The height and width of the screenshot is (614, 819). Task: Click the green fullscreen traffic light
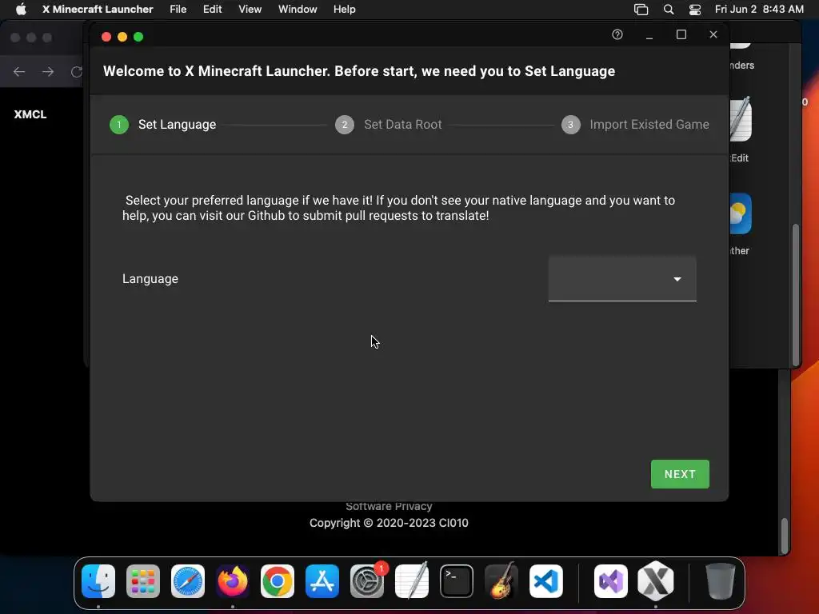click(x=138, y=37)
